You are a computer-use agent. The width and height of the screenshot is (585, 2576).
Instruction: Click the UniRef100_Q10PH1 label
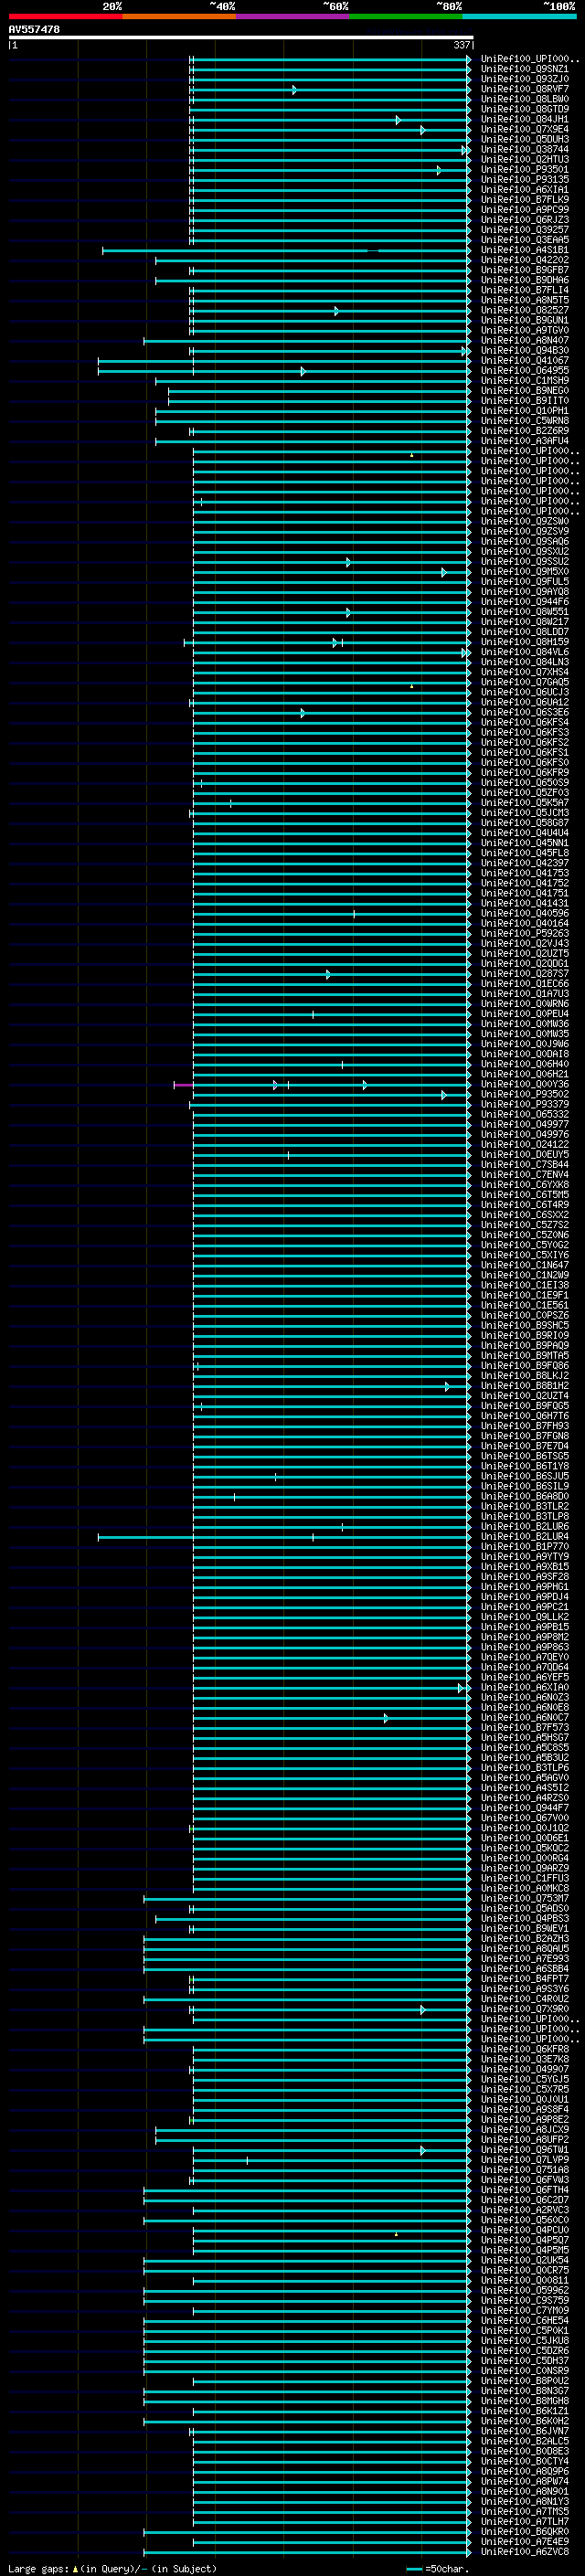[x=525, y=411]
